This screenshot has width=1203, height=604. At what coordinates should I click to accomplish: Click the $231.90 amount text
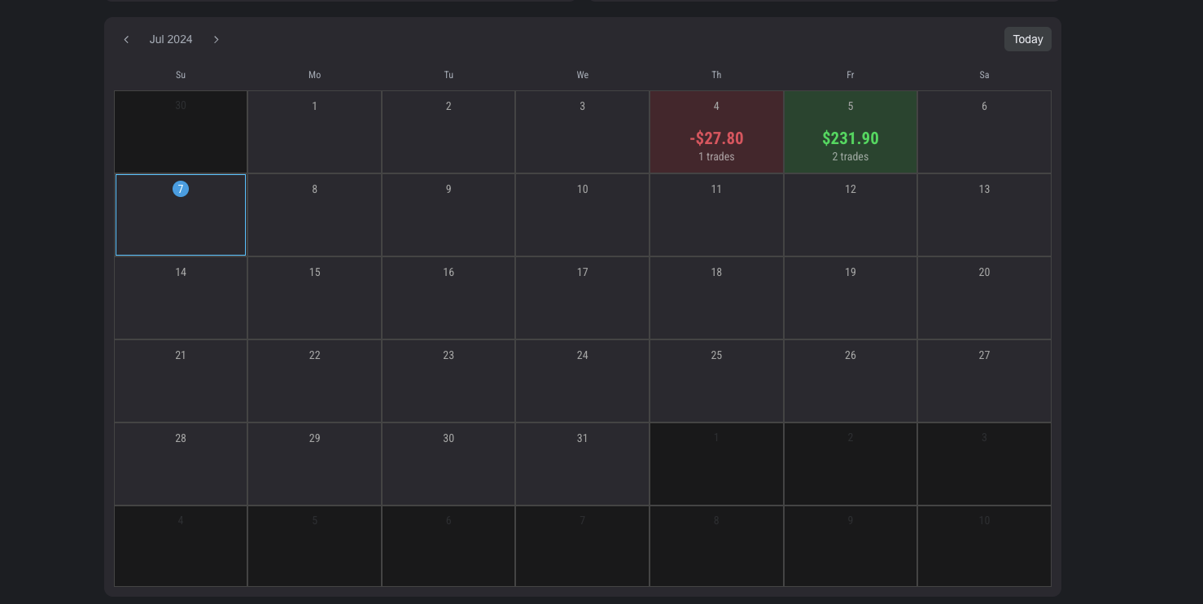coord(850,138)
